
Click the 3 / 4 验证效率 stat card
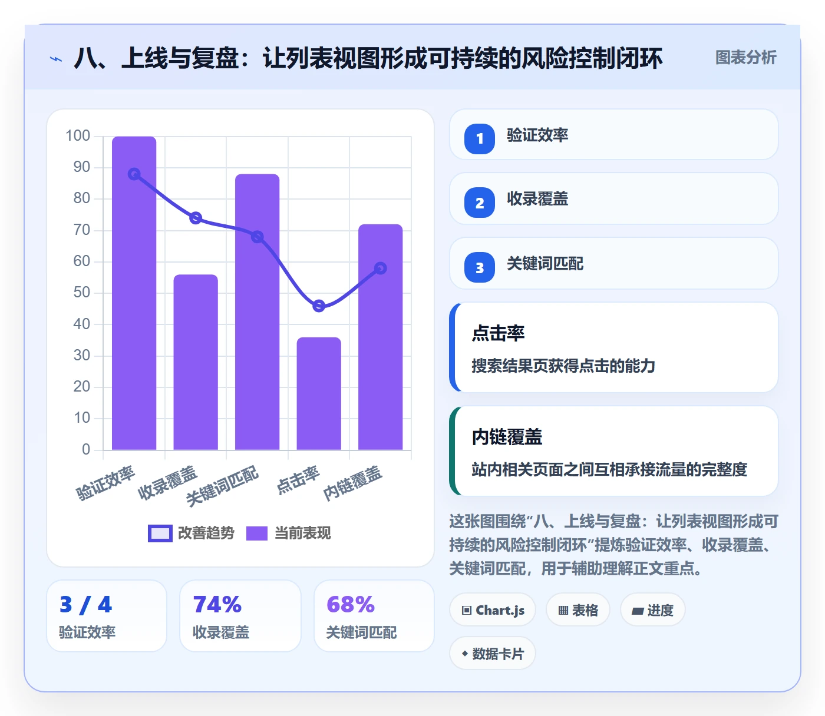(107, 616)
